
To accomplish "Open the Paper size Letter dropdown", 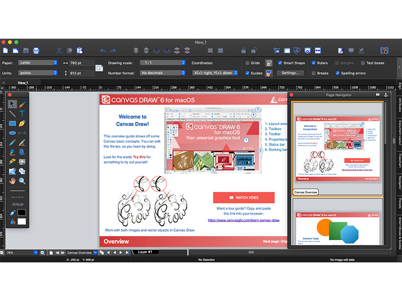I will (38, 63).
